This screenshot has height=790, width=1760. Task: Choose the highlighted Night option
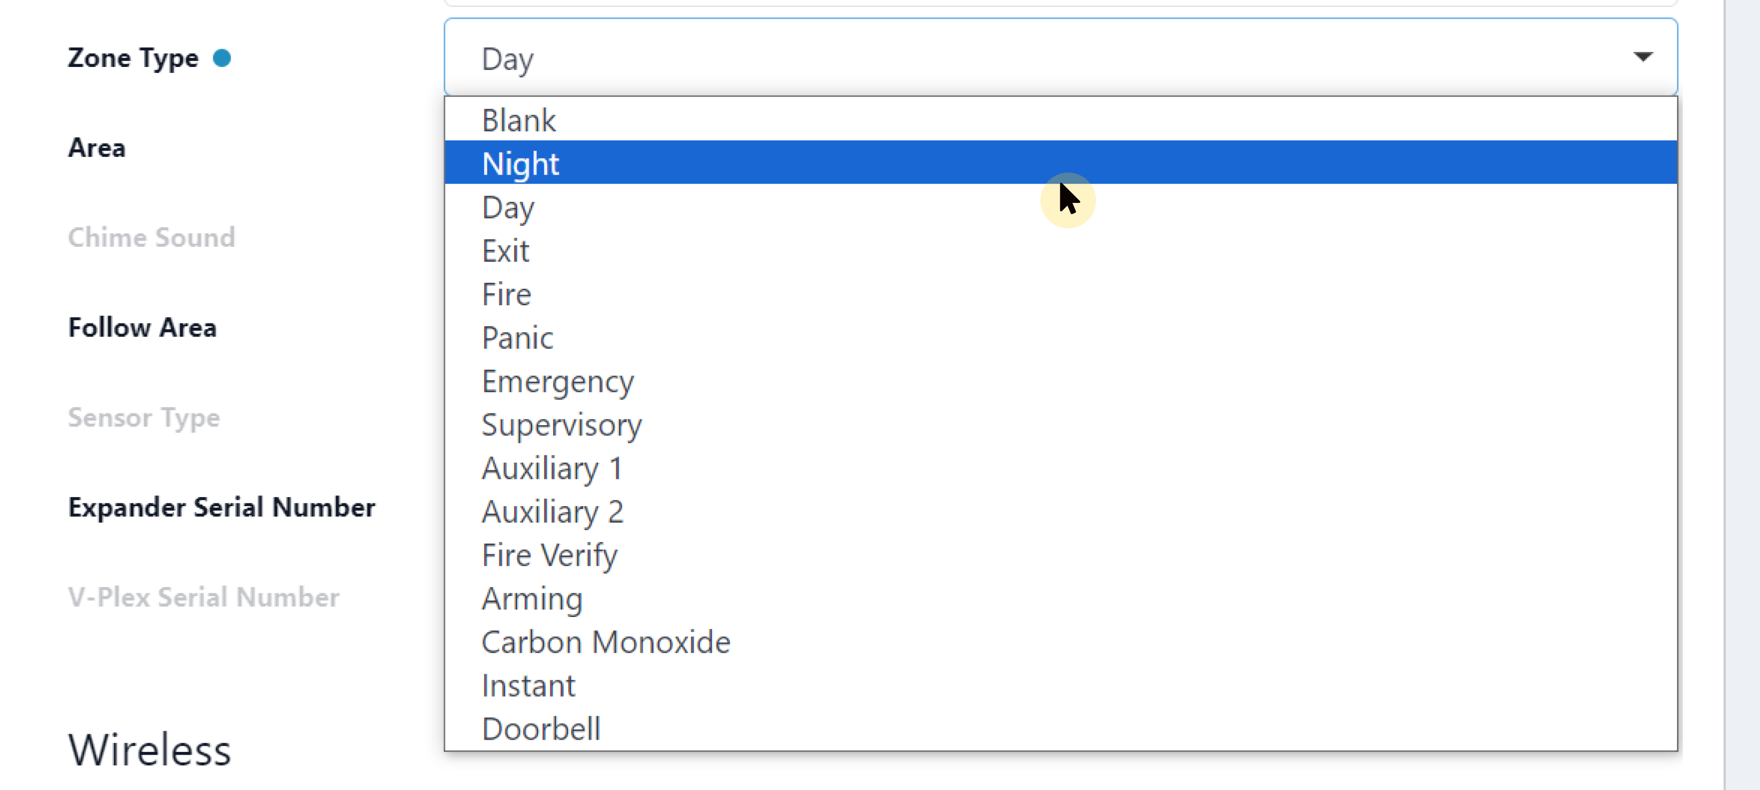click(x=520, y=163)
